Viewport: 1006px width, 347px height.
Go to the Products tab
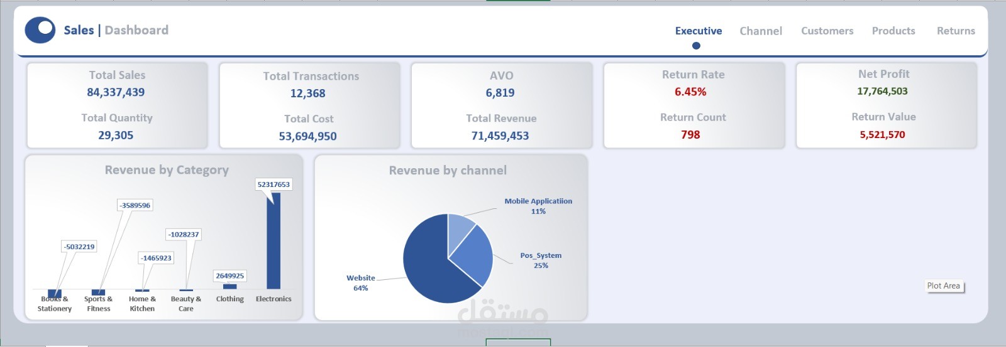[x=893, y=31]
